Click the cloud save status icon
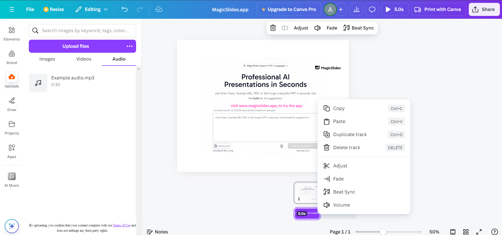This screenshot has height=235, width=502. [x=159, y=9]
